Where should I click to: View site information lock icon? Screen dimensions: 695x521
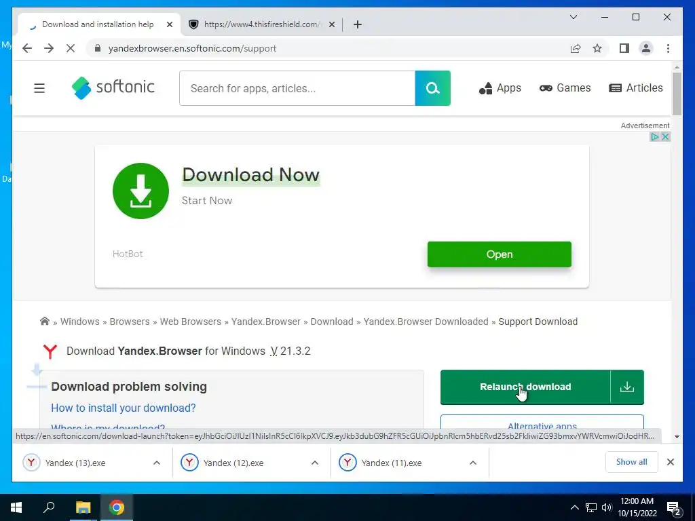tap(98, 48)
